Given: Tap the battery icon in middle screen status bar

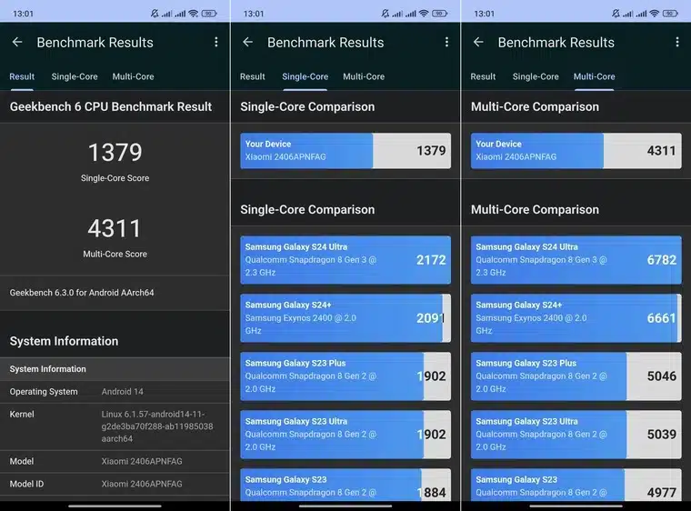Looking at the screenshot, I should [x=439, y=14].
